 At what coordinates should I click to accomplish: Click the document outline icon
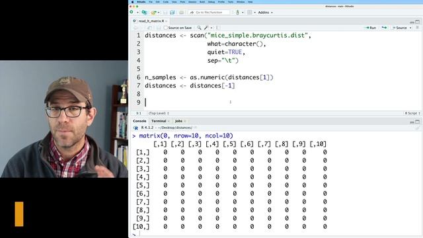417,28
